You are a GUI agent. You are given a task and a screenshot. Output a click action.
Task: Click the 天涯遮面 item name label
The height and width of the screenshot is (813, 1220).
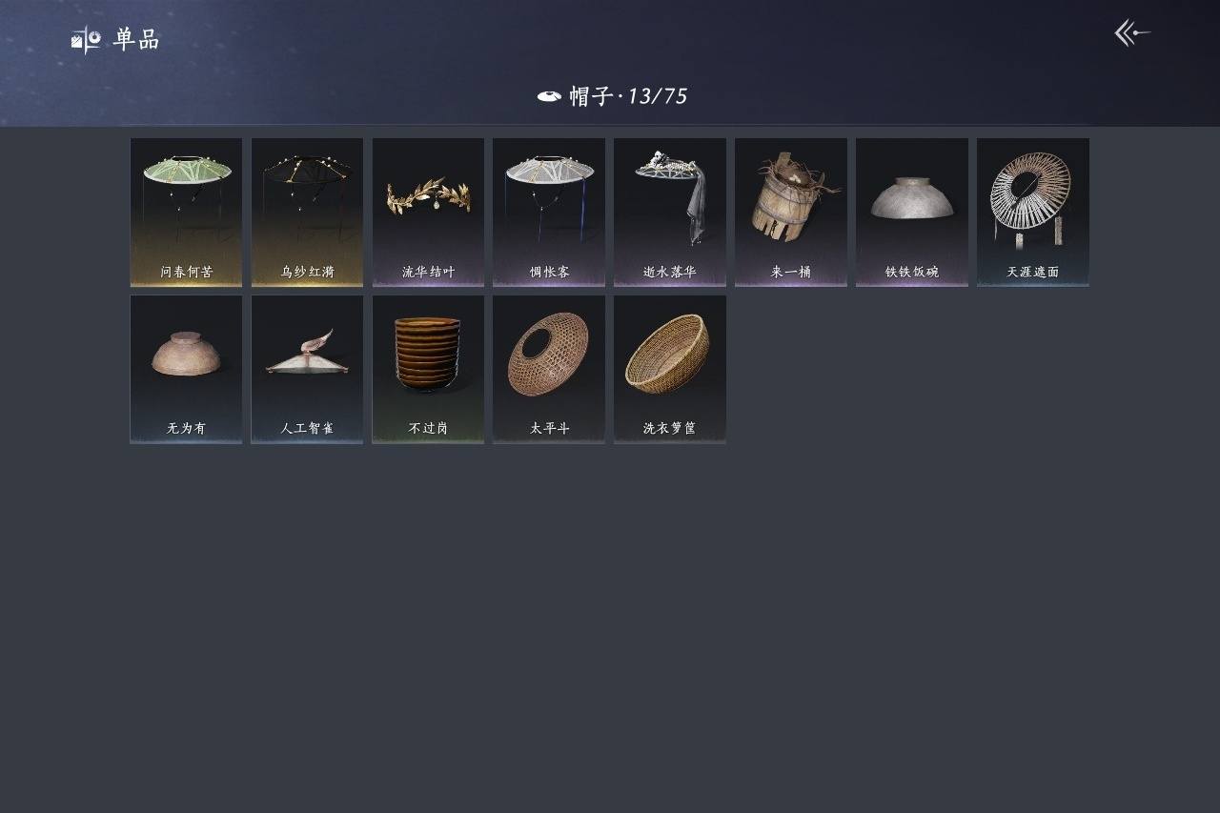point(1033,272)
